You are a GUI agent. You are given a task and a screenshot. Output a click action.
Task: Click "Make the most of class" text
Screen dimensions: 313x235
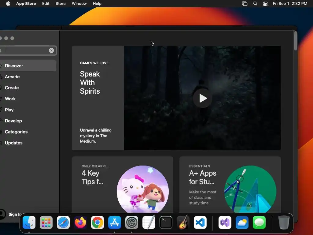tap(203, 197)
